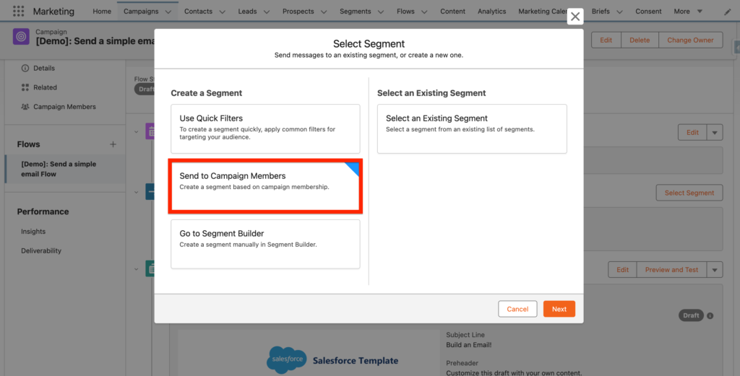Choose Select an Existing Segment card
Image resolution: width=740 pixels, height=376 pixels.
(472, 128)
